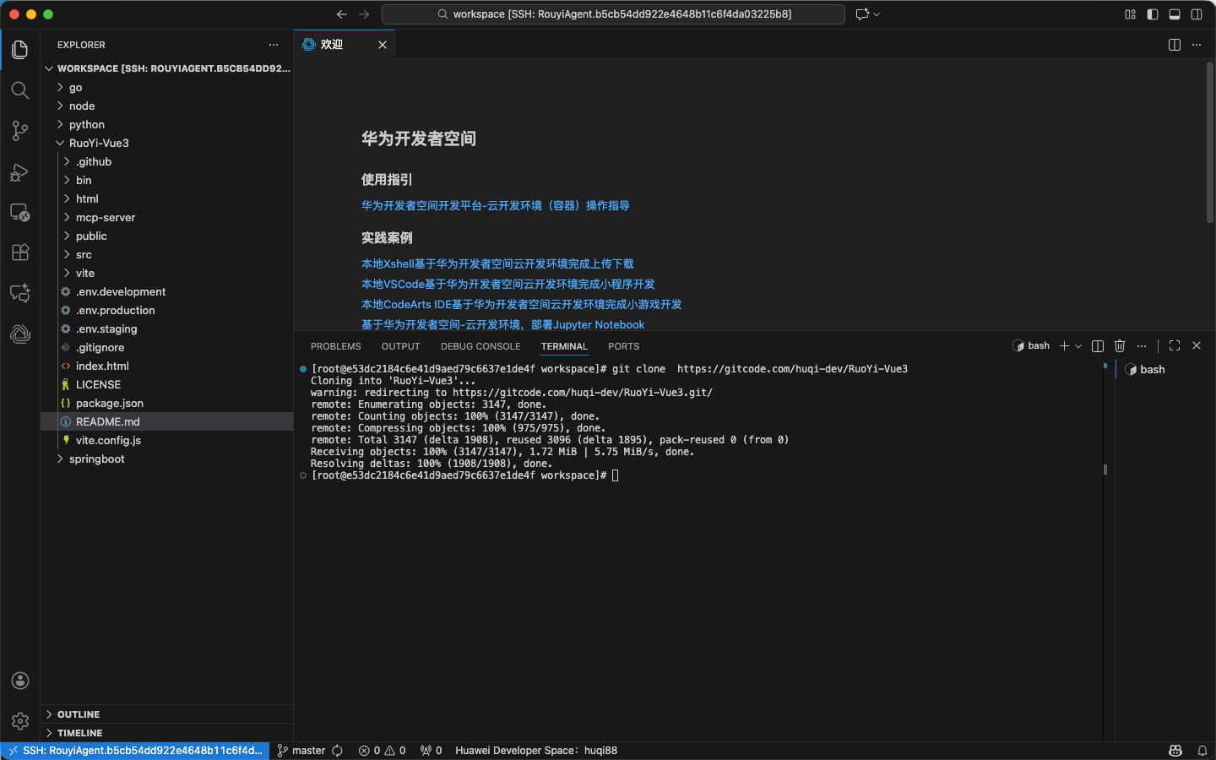Viewport: 1216px width, 760px height.
Task: Split the editor to the right
Action: tap(1175, 45)
